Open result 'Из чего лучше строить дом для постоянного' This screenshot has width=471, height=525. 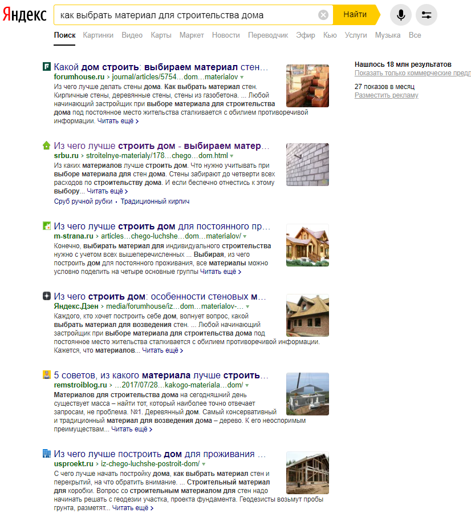[162, 226]
